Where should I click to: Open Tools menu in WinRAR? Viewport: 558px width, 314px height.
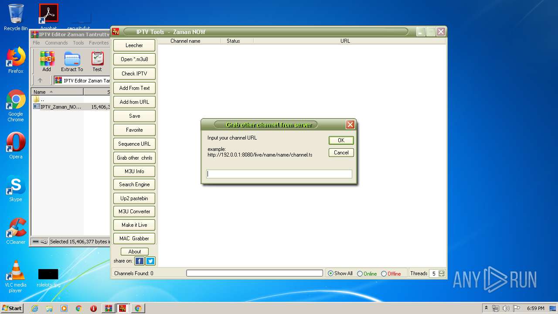pos(78,43)
